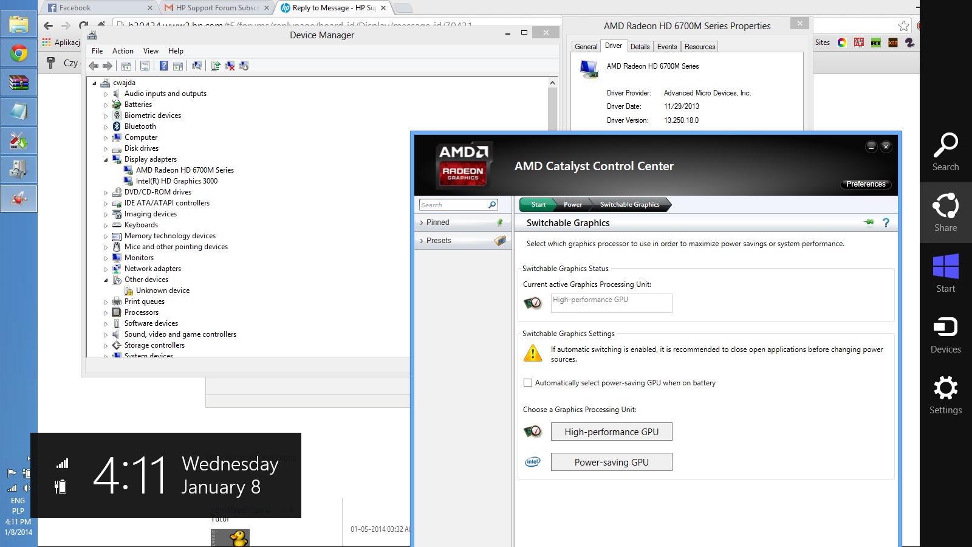Expand the Processors node

click(106, 313)
